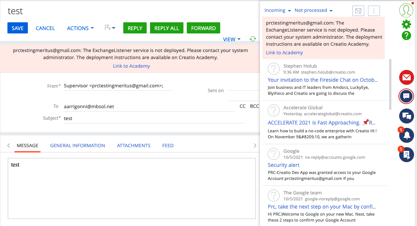The height and width of the screenshot is (226, 417).
Task: Open the notifications bell icon
Action: pyautogui.click(x=406, y=135)
